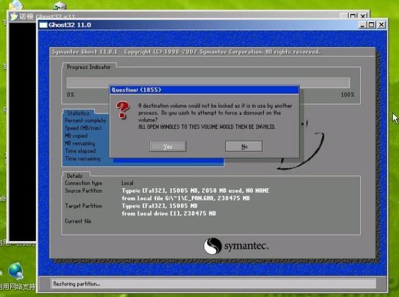
Task: Click the Symantec Ghost 11.0.1 copyright header
Action: coord(186,52)
